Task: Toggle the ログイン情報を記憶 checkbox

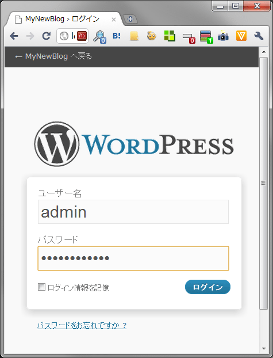Action: (x=41, y=287)
